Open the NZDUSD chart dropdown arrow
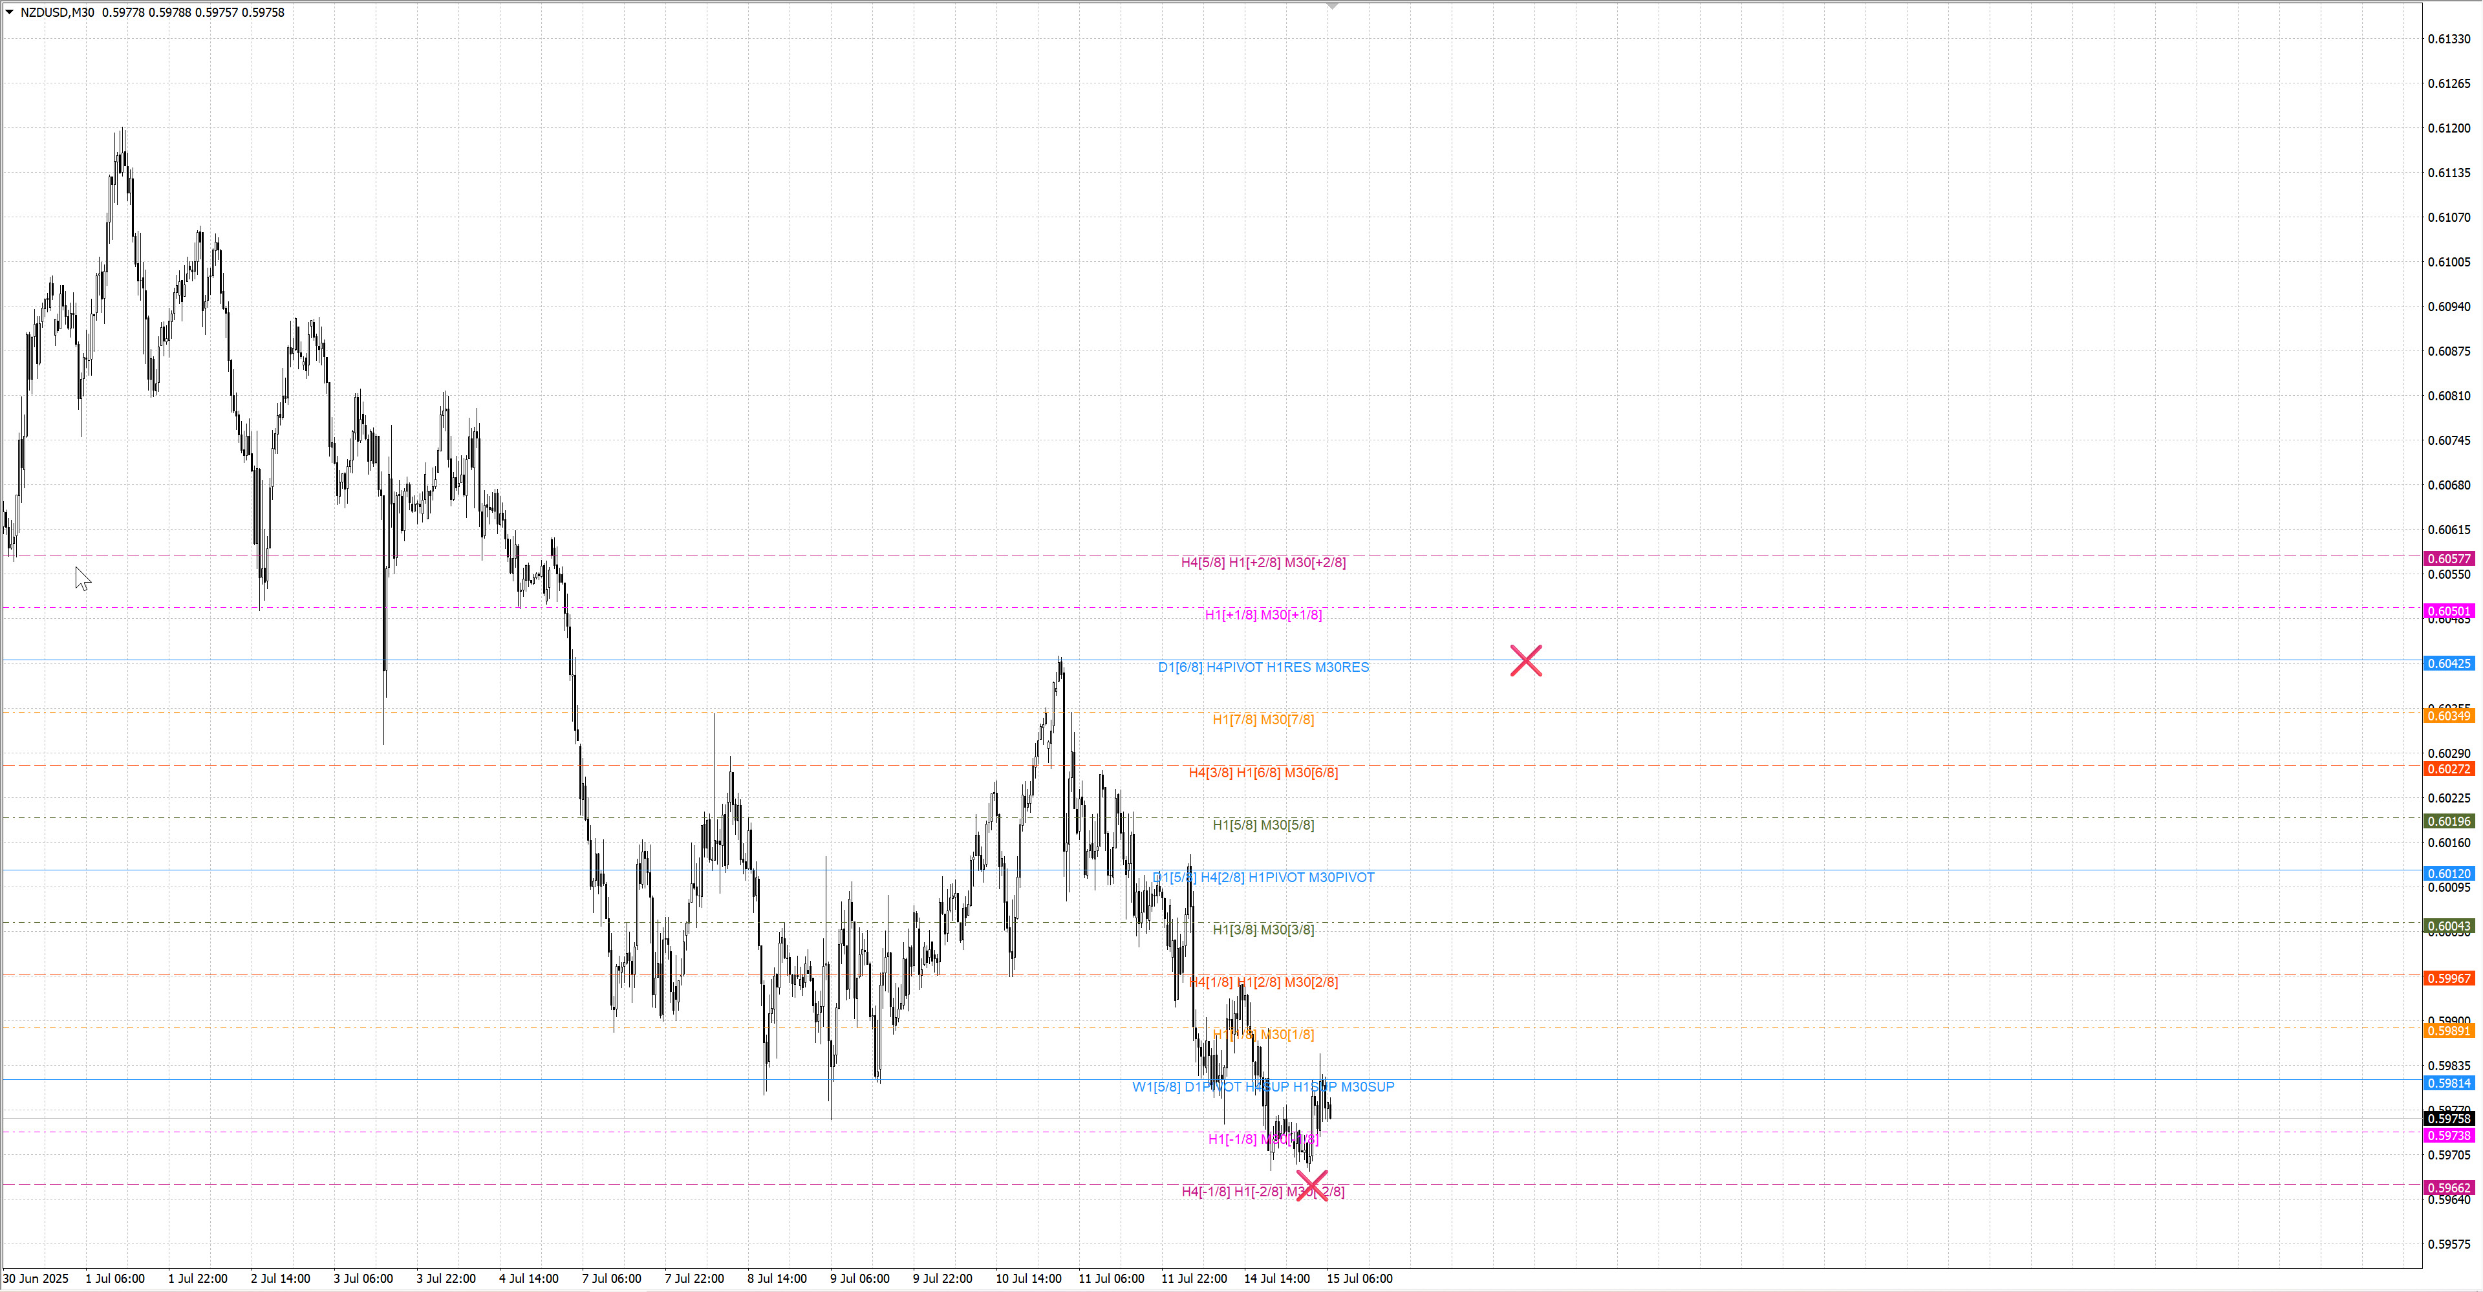This screenshot has width=2483, height=1292. click(x=10, y=12)
